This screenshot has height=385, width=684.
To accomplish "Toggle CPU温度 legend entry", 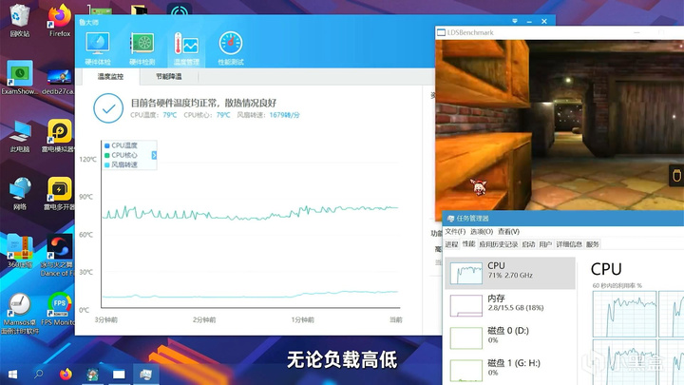I will point(121,145).
